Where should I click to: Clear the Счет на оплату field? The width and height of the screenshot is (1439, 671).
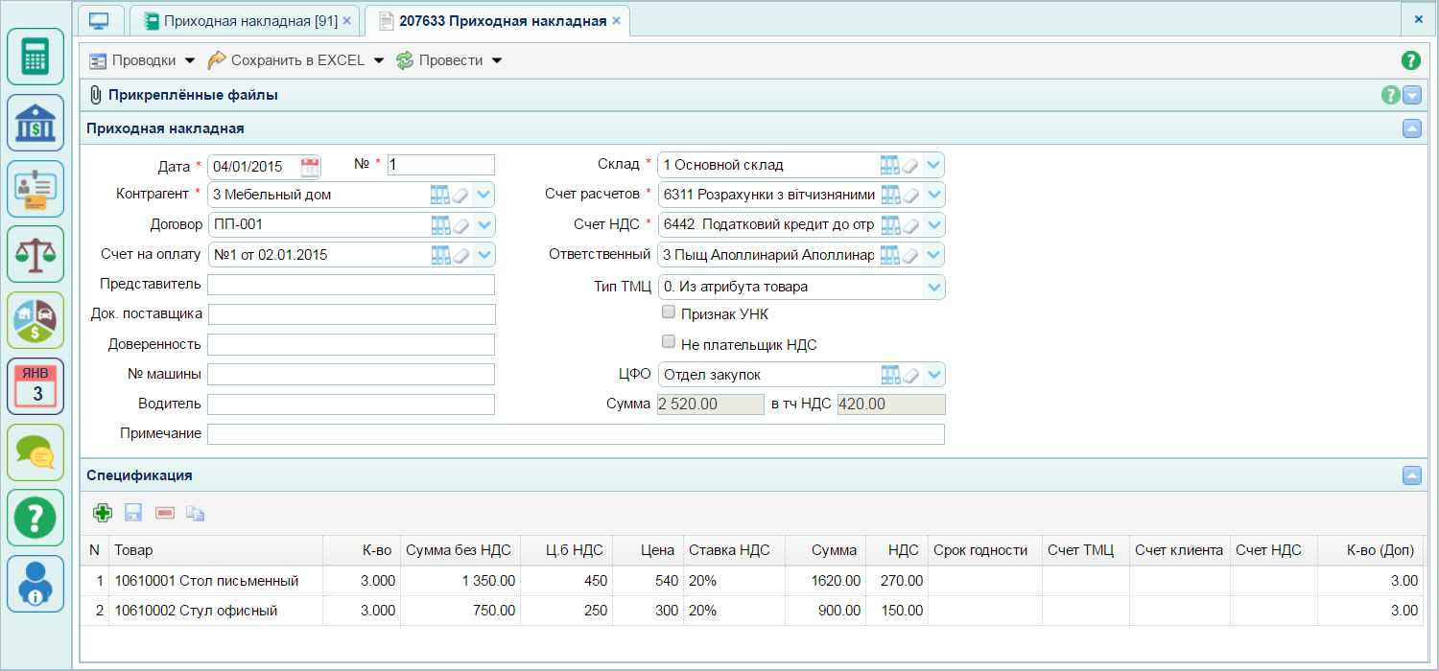coord(460,255)
